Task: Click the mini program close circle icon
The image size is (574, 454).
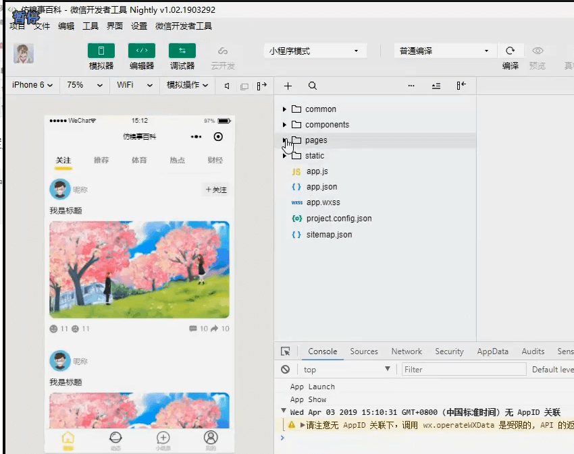Action: pos(218,137)
